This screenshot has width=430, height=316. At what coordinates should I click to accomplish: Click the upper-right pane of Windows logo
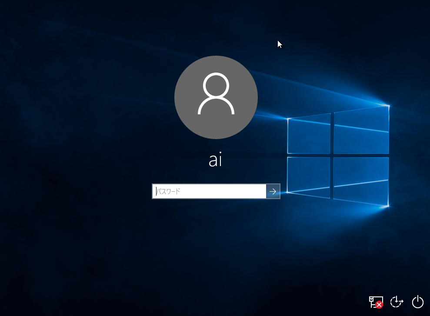tap(361, 130)
